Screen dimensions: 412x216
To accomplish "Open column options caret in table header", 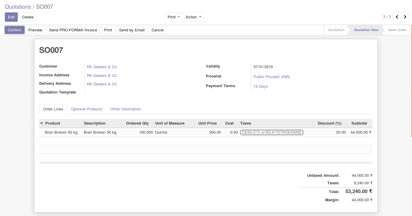I will click(x=42, y=123).
